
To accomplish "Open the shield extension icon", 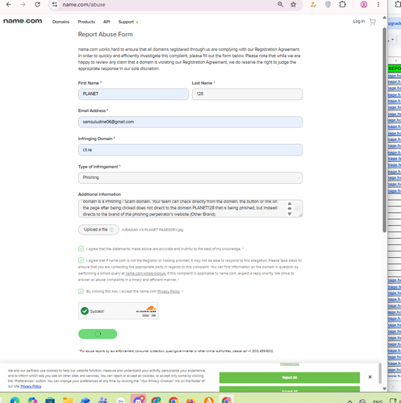I will point(328,5).
